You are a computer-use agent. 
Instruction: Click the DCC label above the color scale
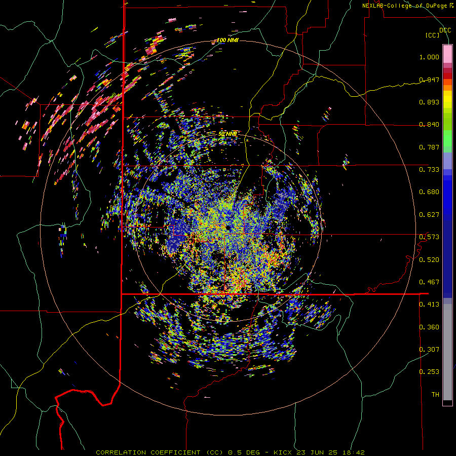(x=445, y=30)
